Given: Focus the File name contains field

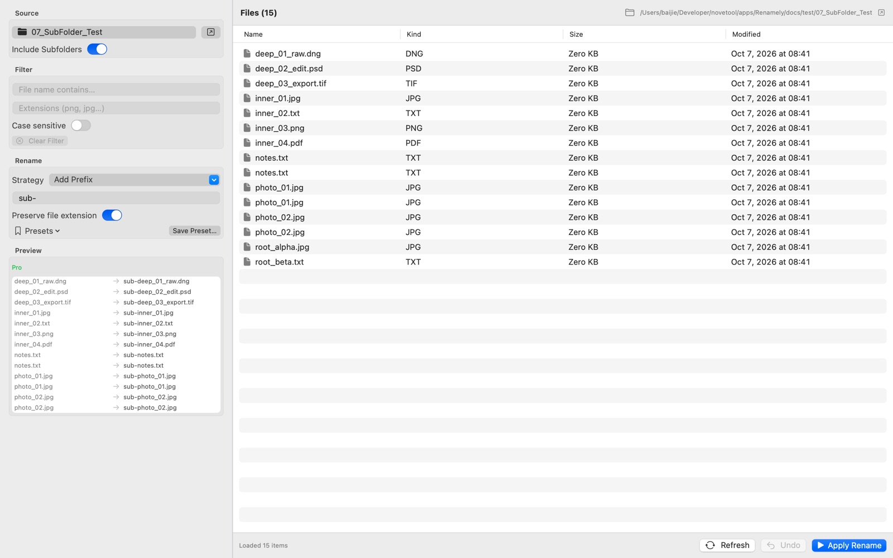Looking at the screenshot, I should click(116, 89).
